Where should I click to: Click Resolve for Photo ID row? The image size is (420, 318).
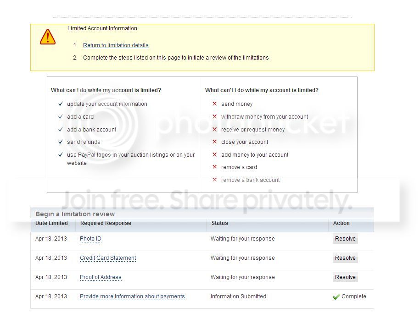coord(345,239)
